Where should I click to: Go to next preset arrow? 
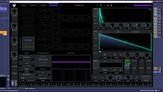[97, 5]
